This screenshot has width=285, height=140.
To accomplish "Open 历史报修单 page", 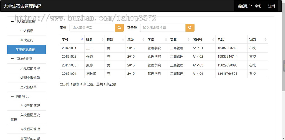I will (x=27, y=87).
